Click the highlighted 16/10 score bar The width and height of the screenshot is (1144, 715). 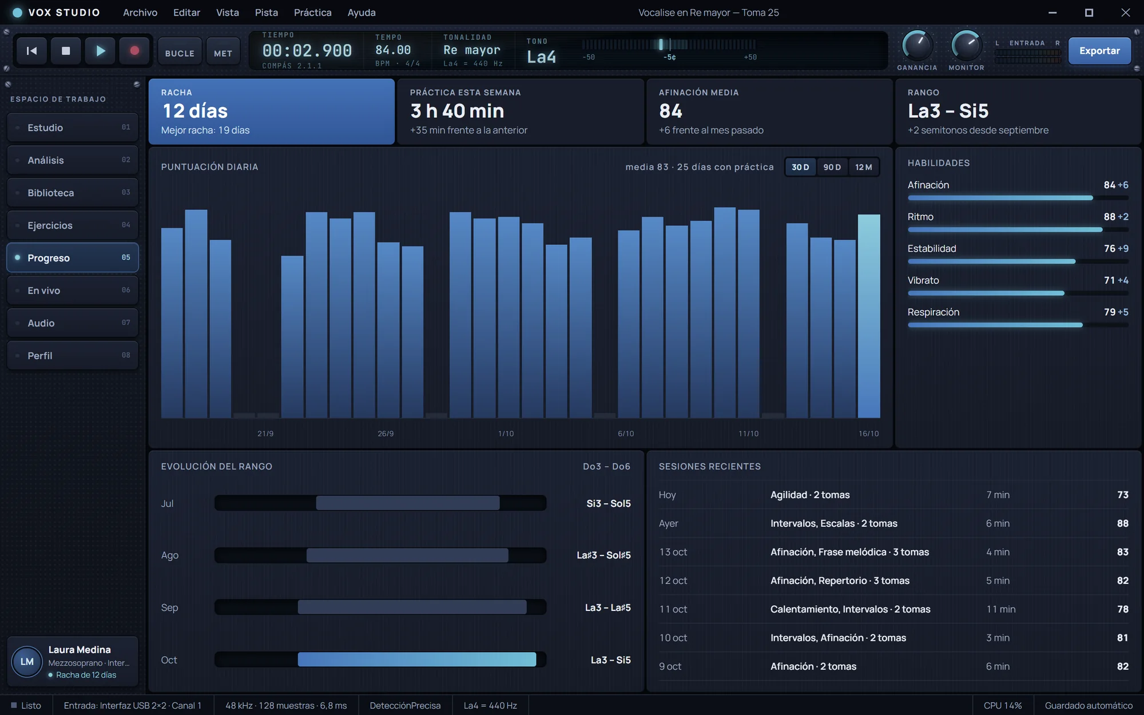(869, 316)
